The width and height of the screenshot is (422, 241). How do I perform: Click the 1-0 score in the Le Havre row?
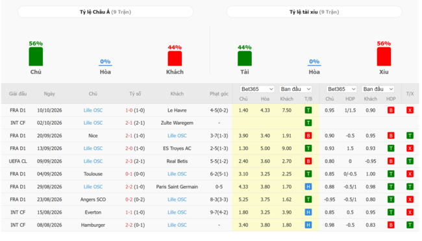point(129,110)
